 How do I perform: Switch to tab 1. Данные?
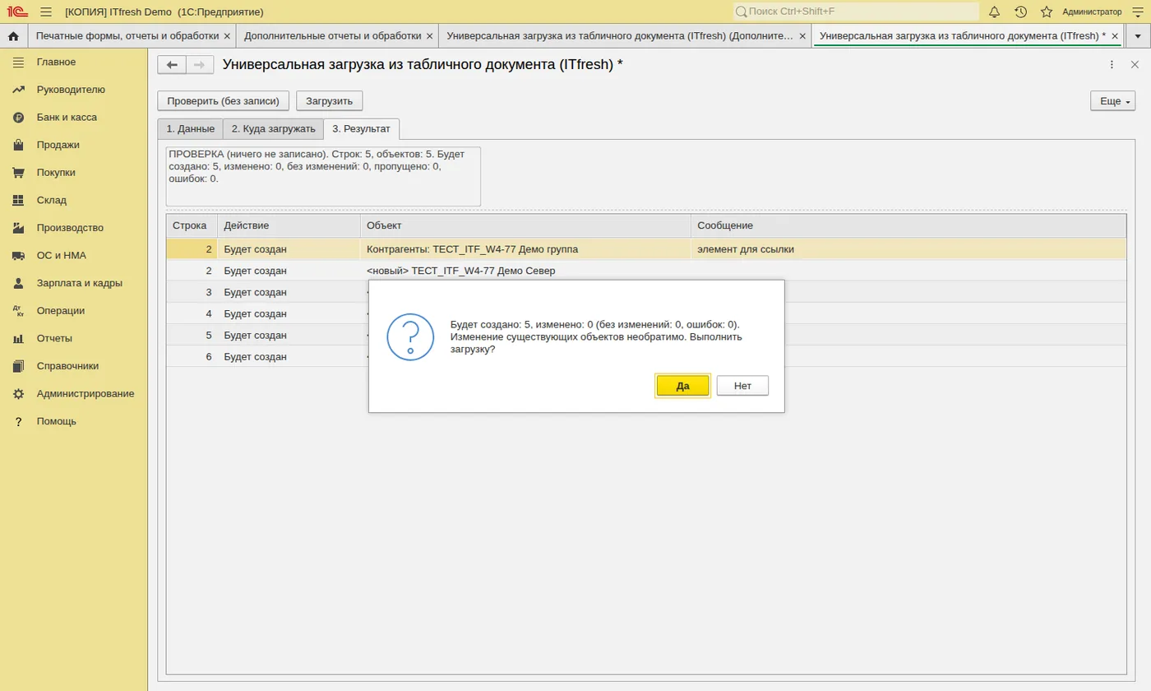190,129
